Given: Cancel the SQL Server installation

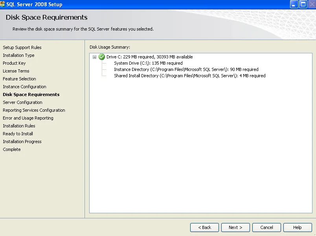Looking at the screenshot, I should click(266, 227).
